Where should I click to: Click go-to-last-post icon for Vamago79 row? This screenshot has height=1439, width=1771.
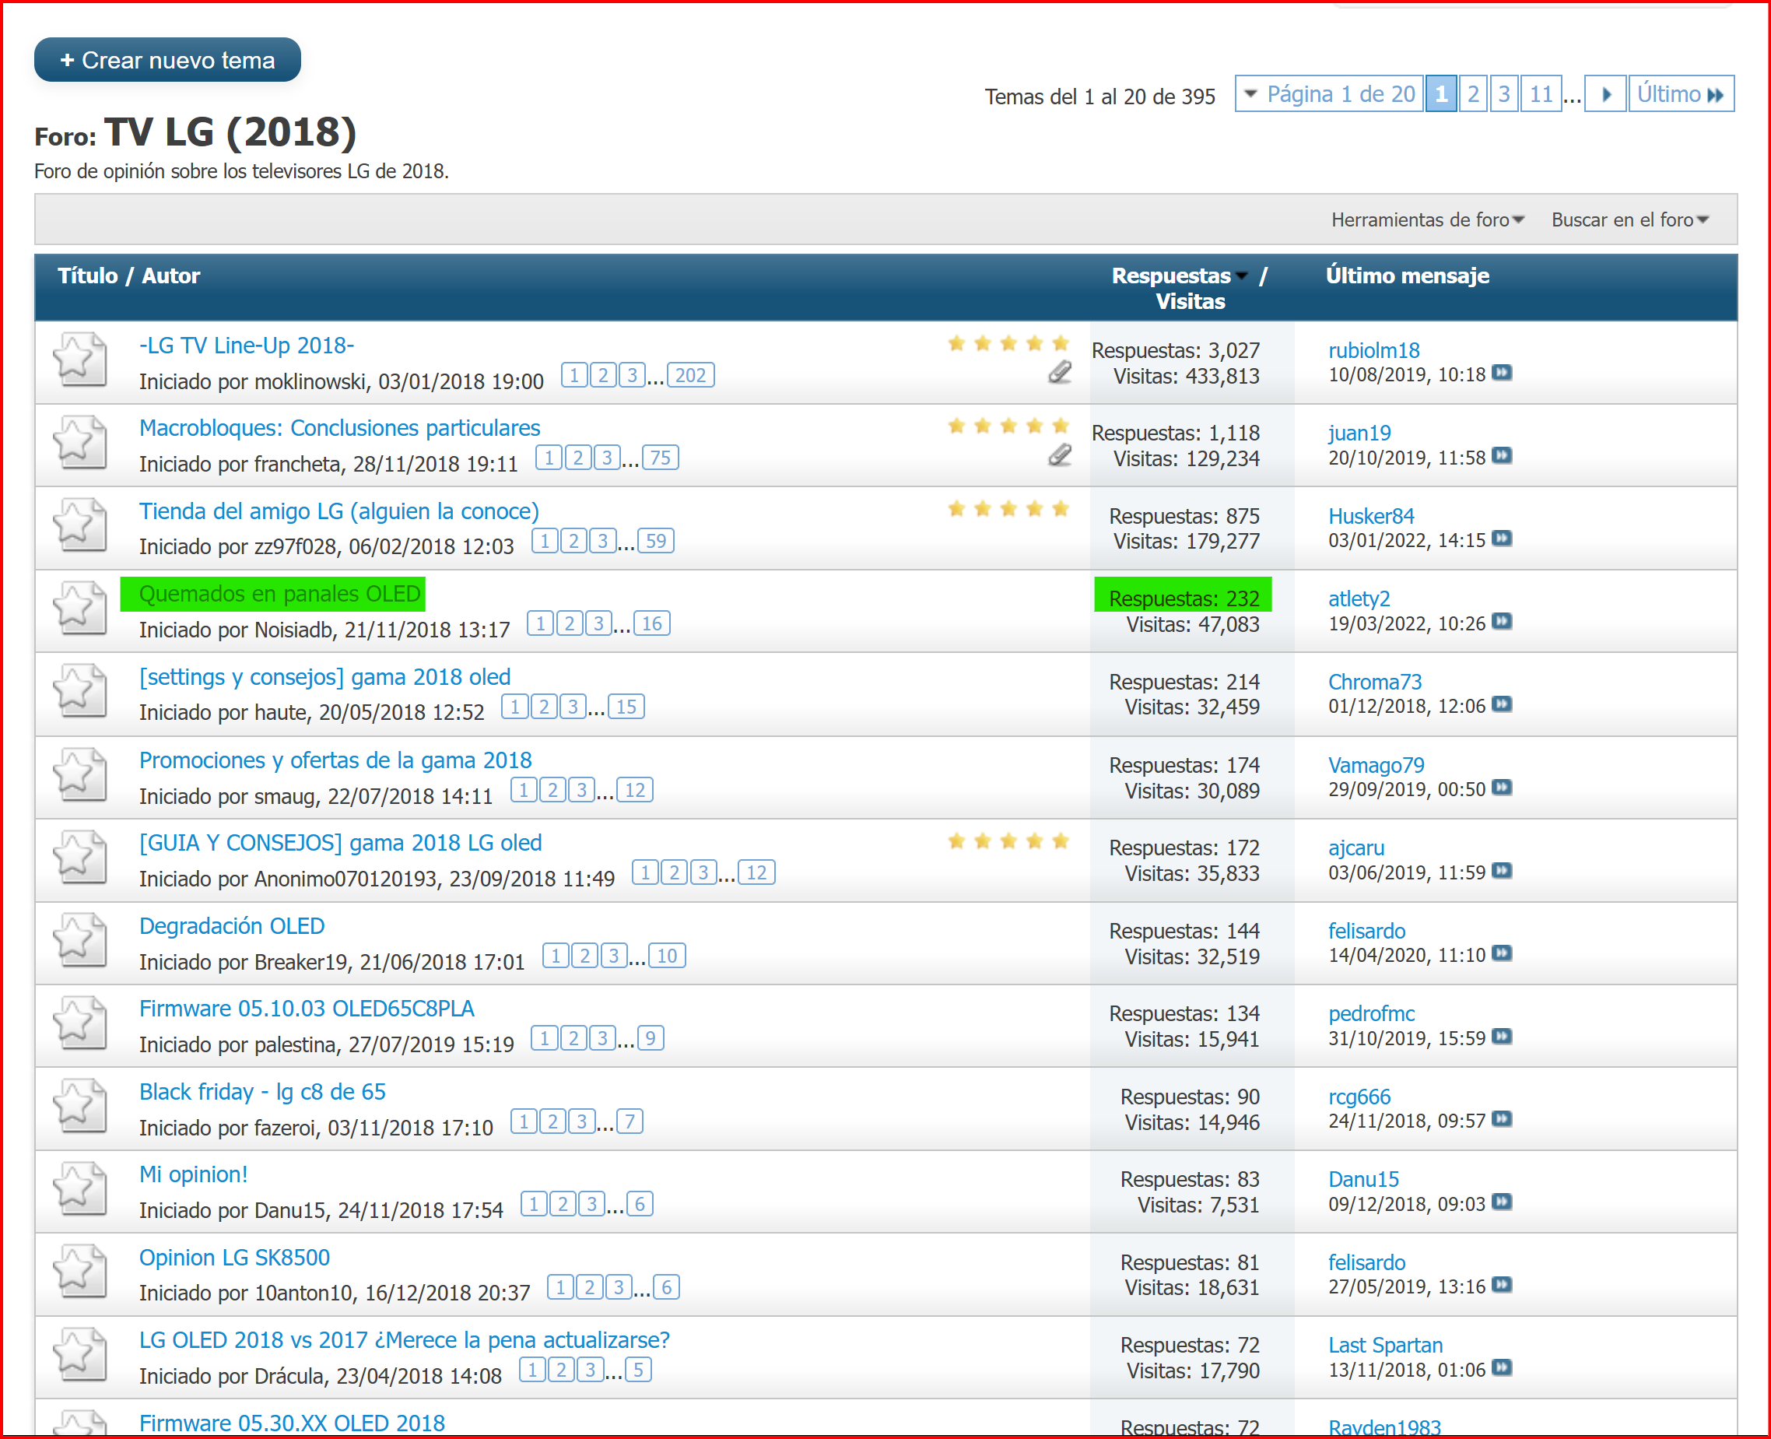tap(1502, 788)
